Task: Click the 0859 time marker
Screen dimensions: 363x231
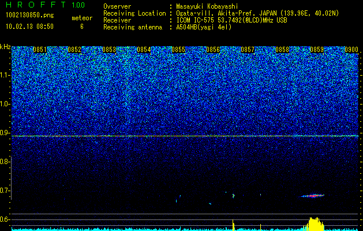Action: (x=317, y=50)
